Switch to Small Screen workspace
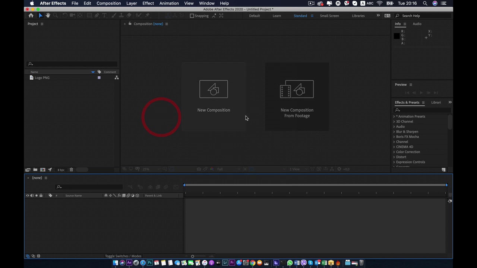Image resolution: width=477 pixels, height=268 pixels. click(x=329, y=16)
